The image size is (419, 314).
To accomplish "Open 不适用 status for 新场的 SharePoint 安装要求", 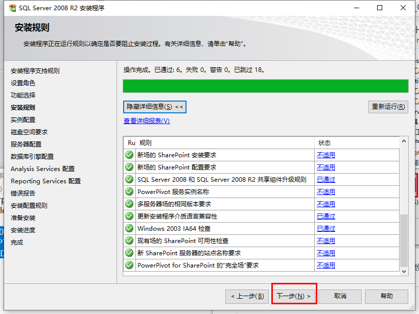I will (325, 155).
